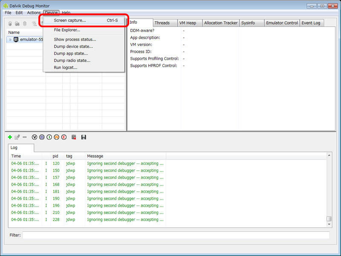This screenshot has width=341, height=256.
Task: Select the log row with pid 157
Action: tap(168, 177)
